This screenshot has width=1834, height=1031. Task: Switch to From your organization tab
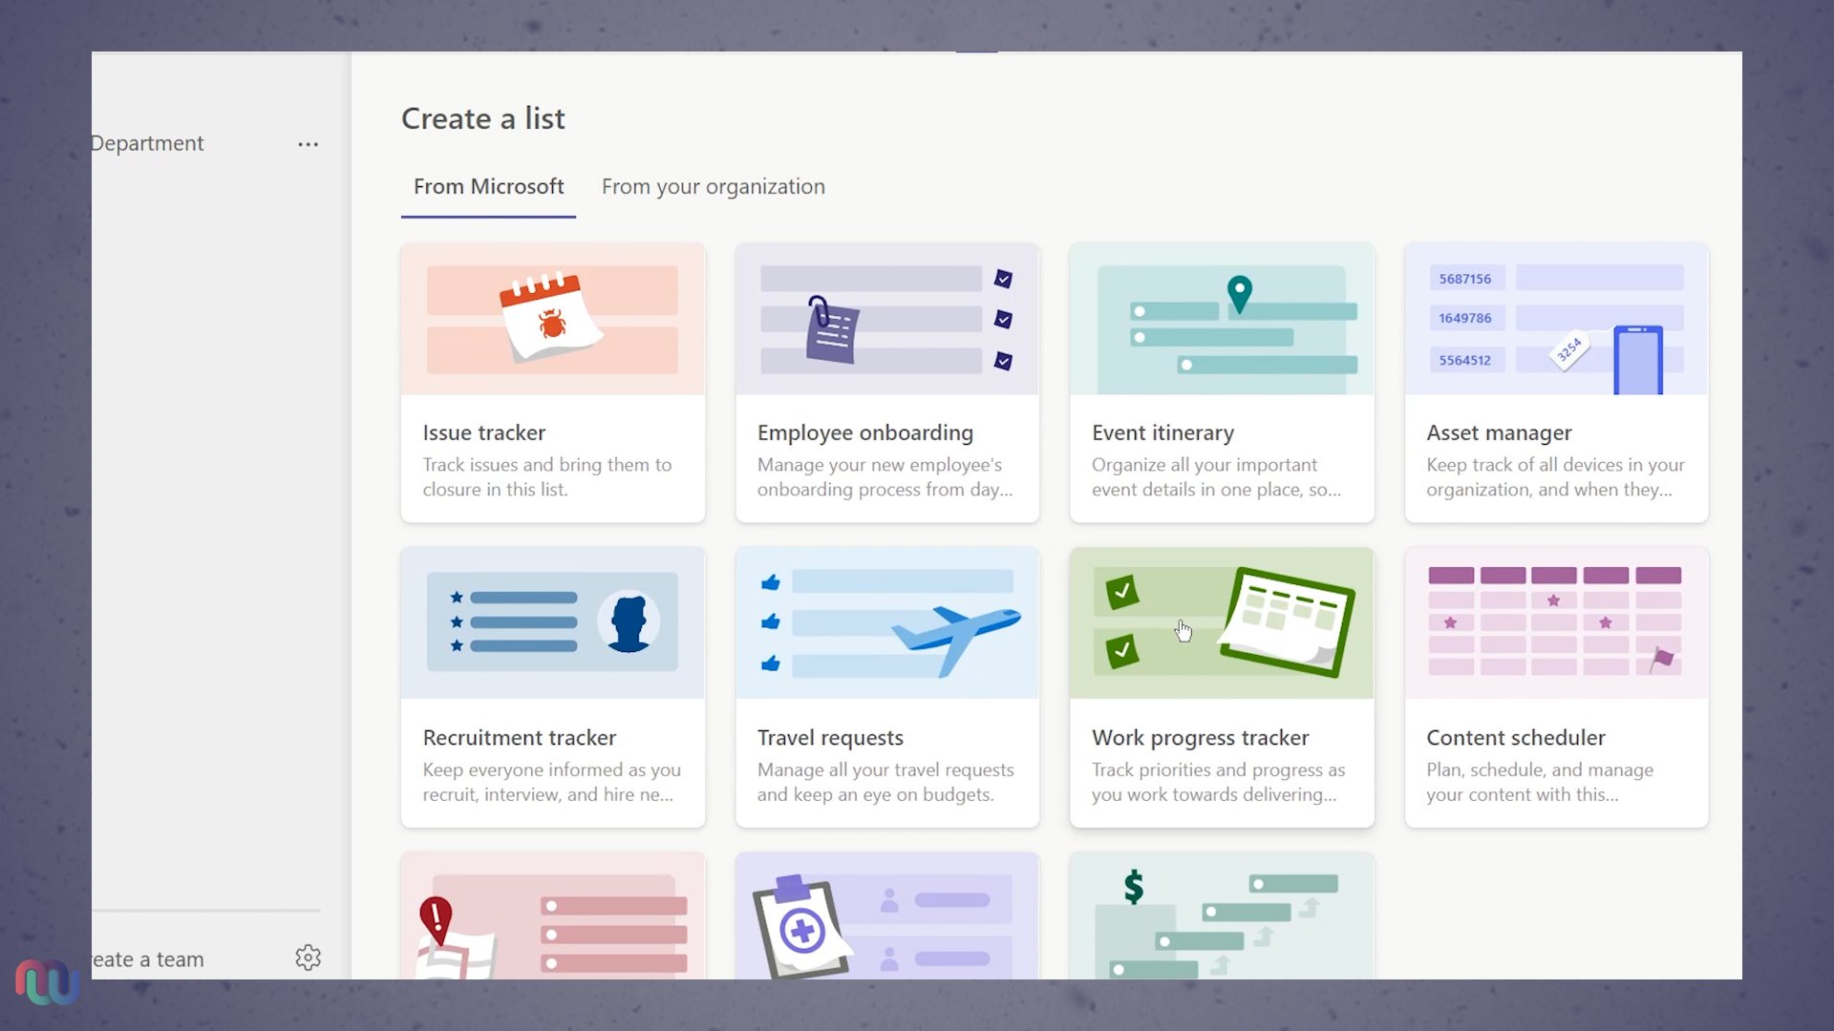(x=714, y=186)
